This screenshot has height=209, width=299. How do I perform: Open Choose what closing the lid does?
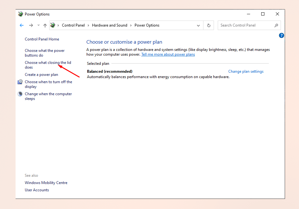click(x=48, y=63)
